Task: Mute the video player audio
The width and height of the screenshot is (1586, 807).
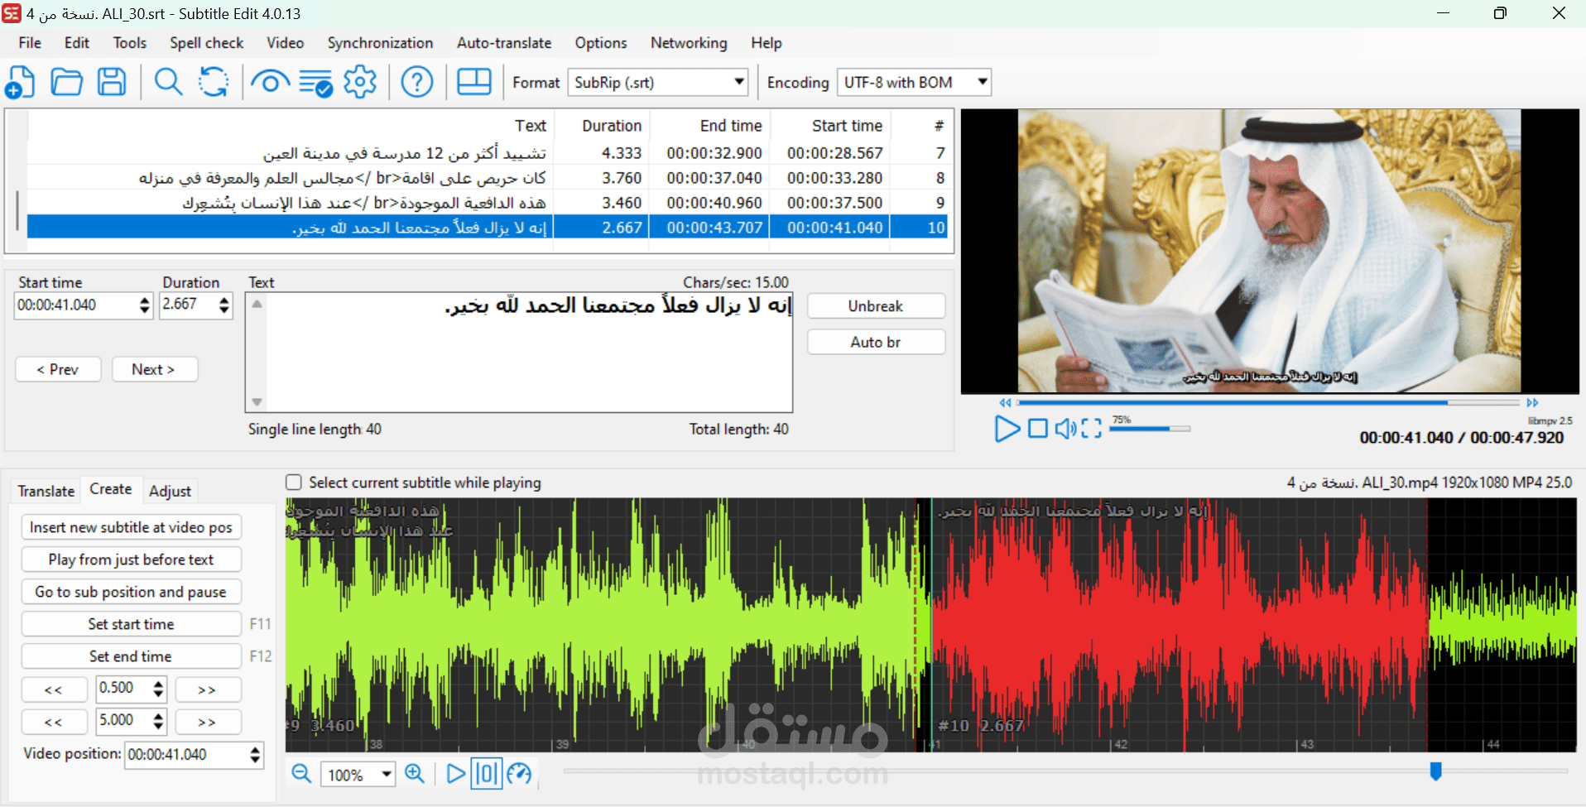Action: [1066, 429]
